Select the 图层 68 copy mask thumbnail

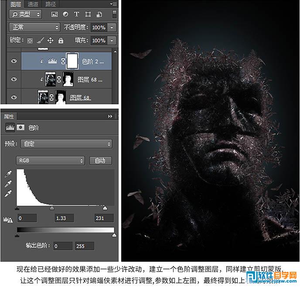tap(68, 79)
